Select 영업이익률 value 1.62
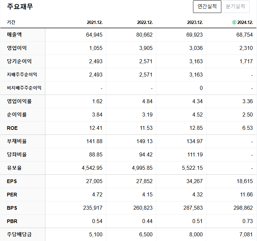The height and width of the screenshot is (241, 257). 97,101
